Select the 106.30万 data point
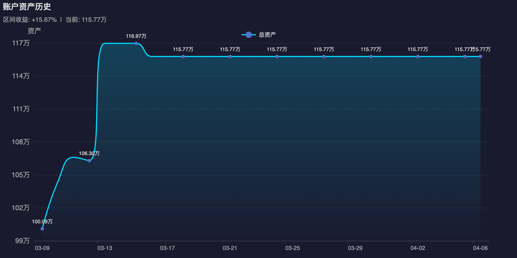Viewport: 517px width, 258px height. pos(89,161)
